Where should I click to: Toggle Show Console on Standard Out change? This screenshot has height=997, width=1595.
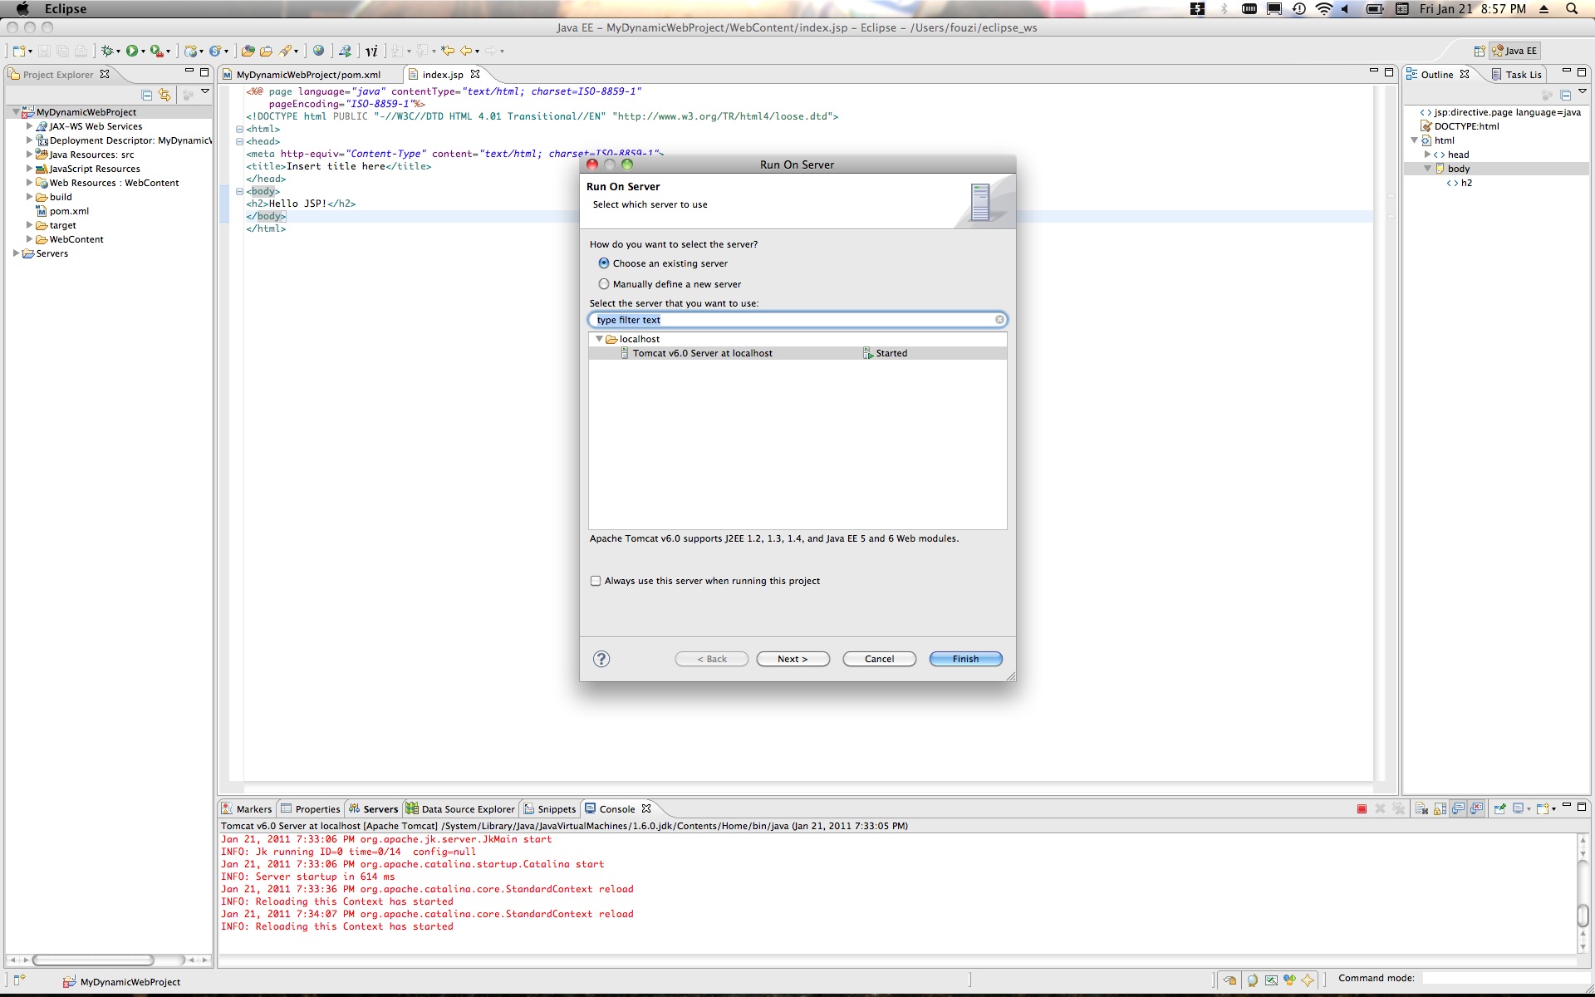(1458, 808)
